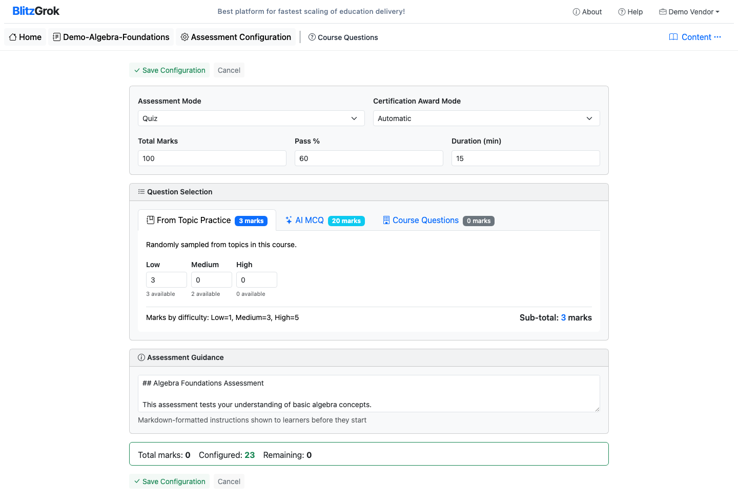Click the '0 available' hint text
Screen dimensions: 738x501
point(251,294)
